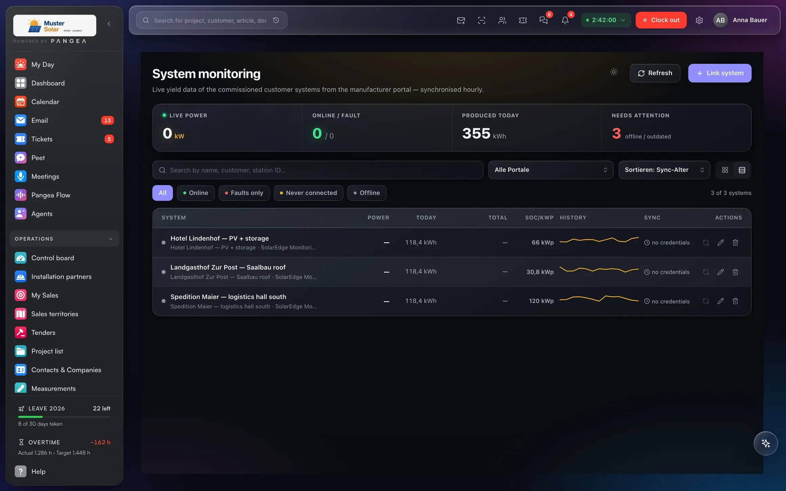Image resolution: width=786 pixels, height=491 pixels.
Task: Open the Alle Portale dropdown
Action: coord(551,170)
